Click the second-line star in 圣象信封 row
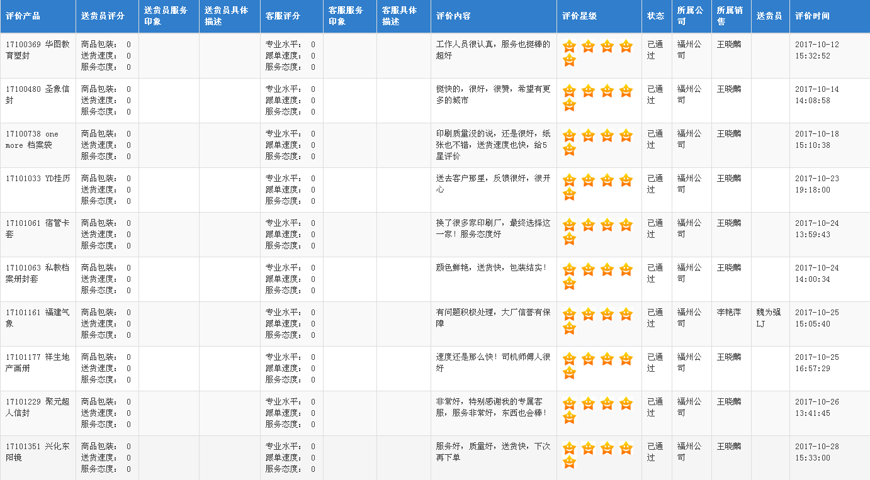Image resolution: width=870 pixels, height=480 pixels. pyautogui.click(x=569, y=105)
